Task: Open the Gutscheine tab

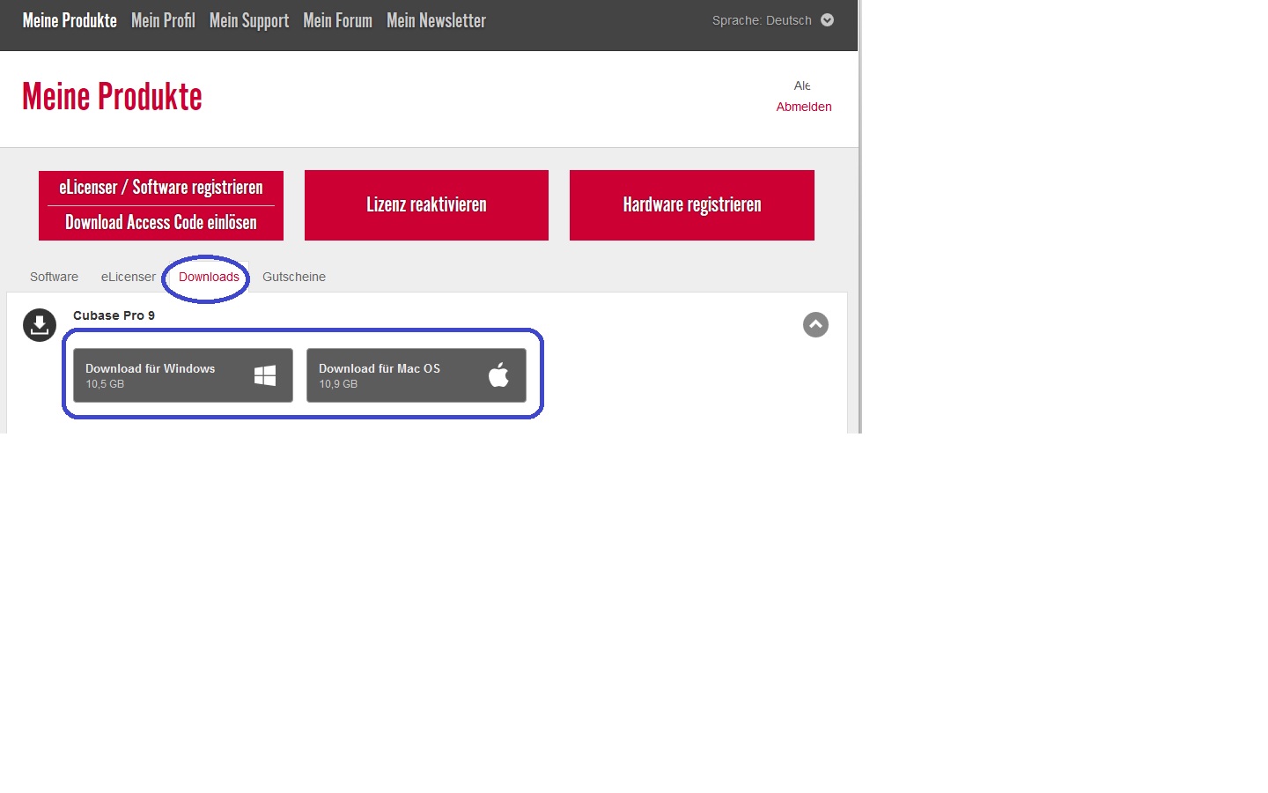Action: click(294, 277)
